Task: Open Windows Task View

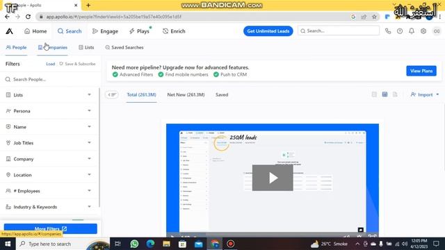Action: 118,244
